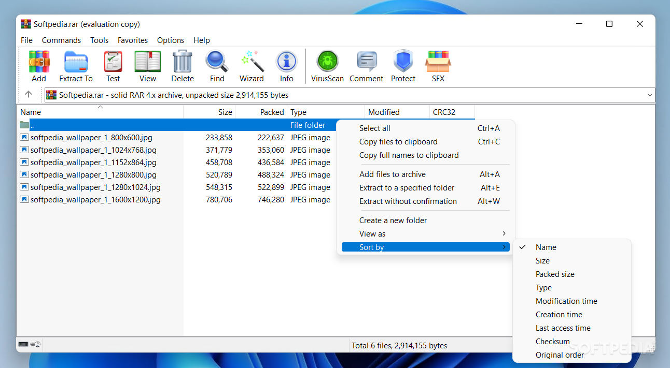Open the File menu
Screen dimensions: 670x368
(x=26, y=40)
